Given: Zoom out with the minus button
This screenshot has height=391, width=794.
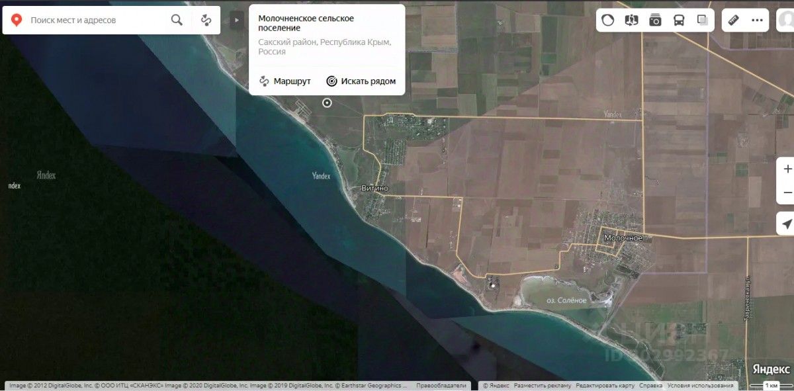Looking at the screenshot, I should tap(787, 193).
